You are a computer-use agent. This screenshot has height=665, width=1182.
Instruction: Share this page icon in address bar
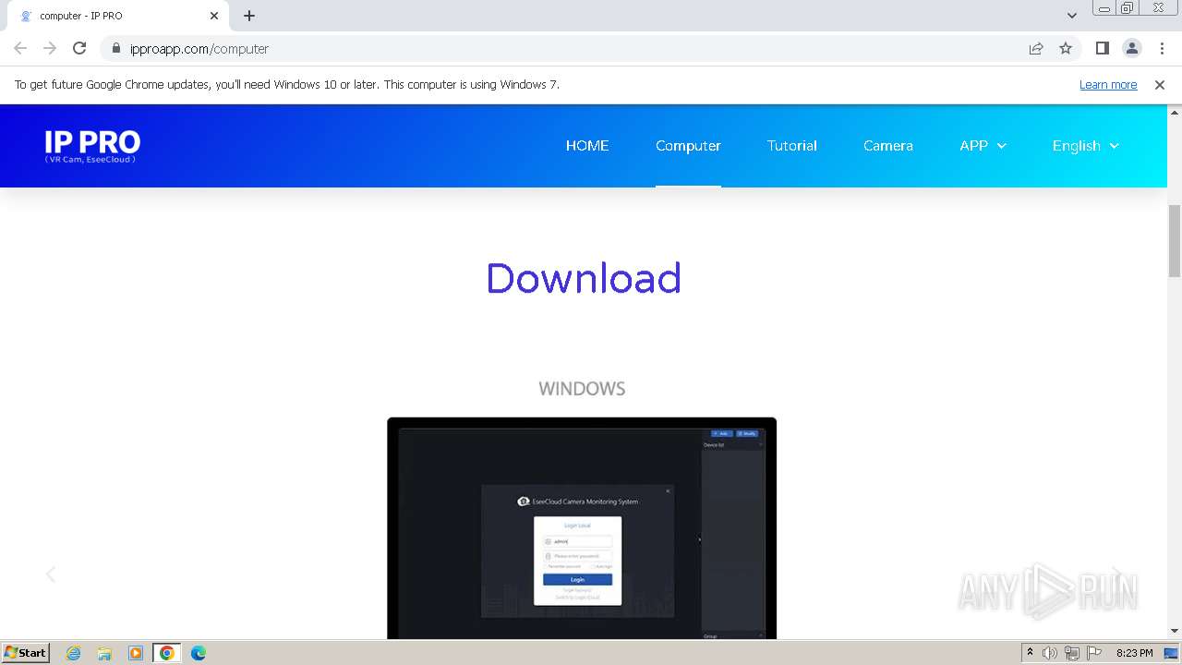[x=1036, y=48]
